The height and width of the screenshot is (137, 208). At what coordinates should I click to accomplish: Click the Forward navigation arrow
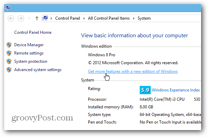point(21,18)
